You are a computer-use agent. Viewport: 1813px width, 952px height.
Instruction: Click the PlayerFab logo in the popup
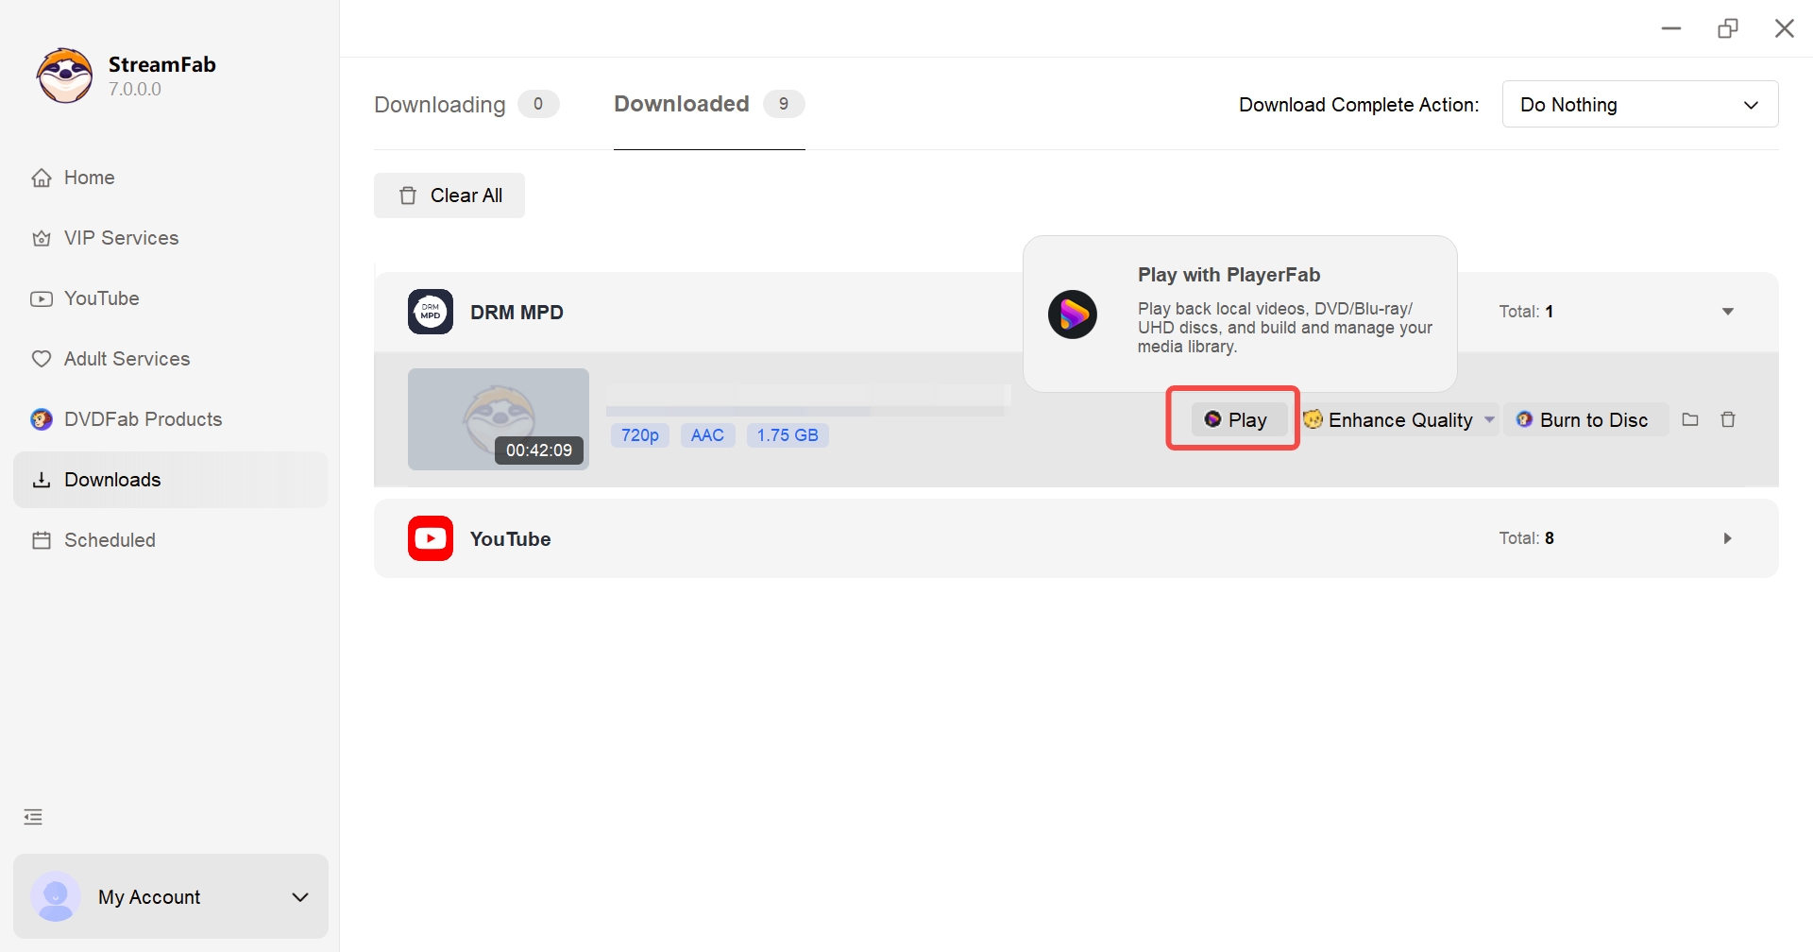1073,314
